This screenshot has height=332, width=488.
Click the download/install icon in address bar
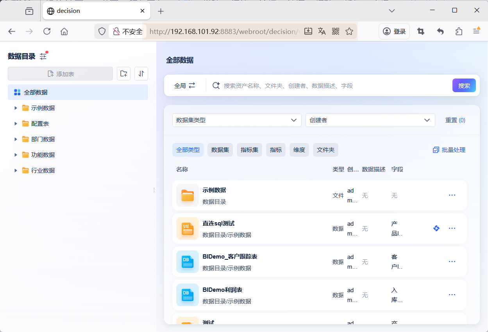308,31
